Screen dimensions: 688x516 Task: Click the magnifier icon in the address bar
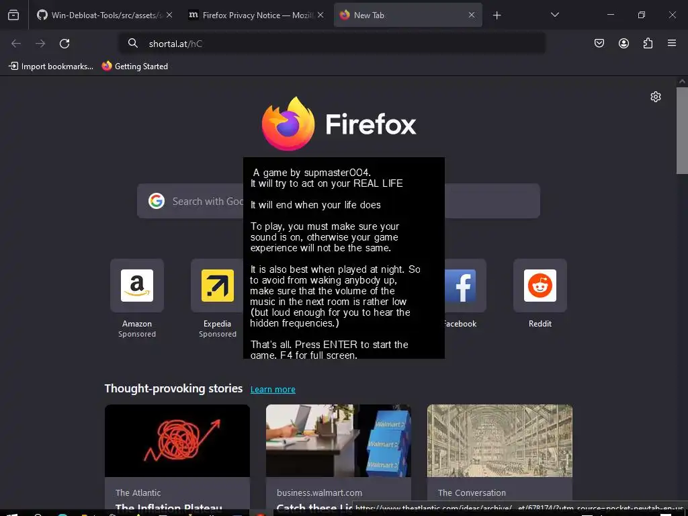133,43
